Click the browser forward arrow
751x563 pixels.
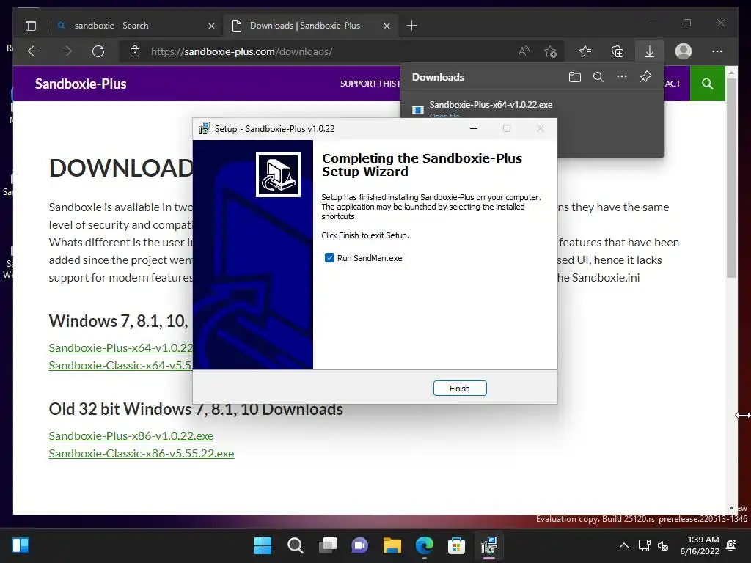pos(66,51)
